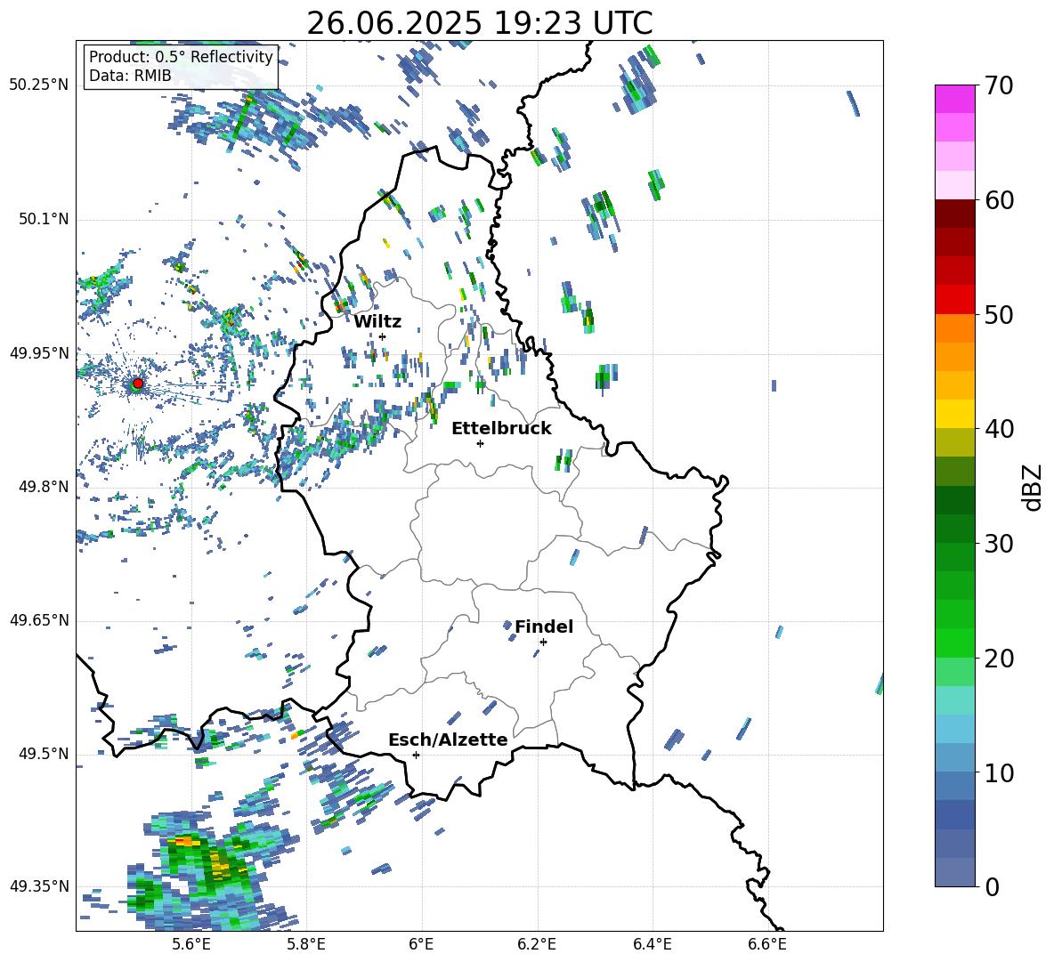1054x962 pixels.
Task: Click the longitude label 6.4°E
Action: tap(652, 944)
